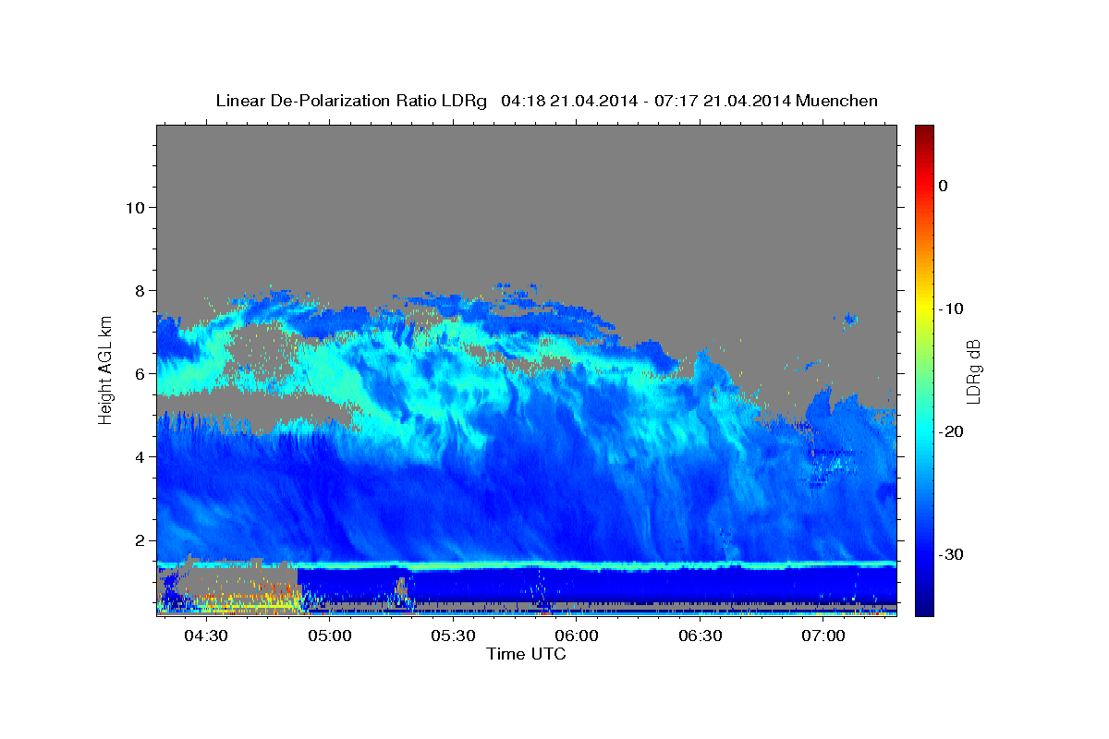This screenshot has width=1109, height=739.
Task: Select the 05:30 time tick label
Action: (453, 636)
